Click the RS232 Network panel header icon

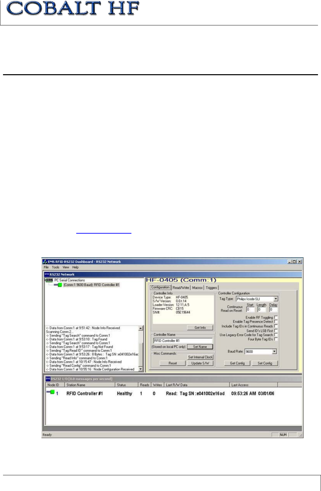coord(47,274)
